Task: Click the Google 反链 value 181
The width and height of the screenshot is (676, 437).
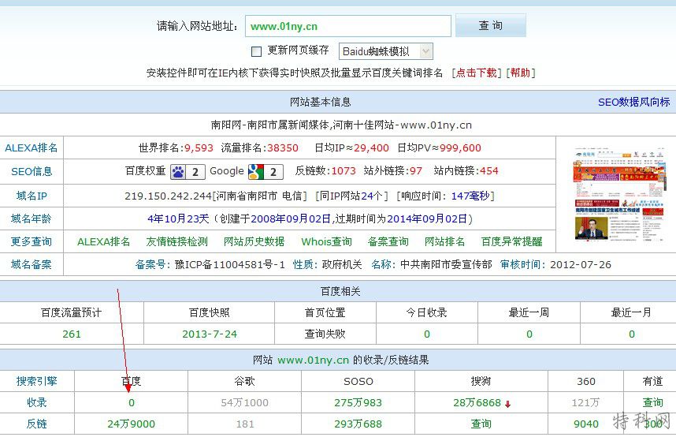Action: click(245, 424)
